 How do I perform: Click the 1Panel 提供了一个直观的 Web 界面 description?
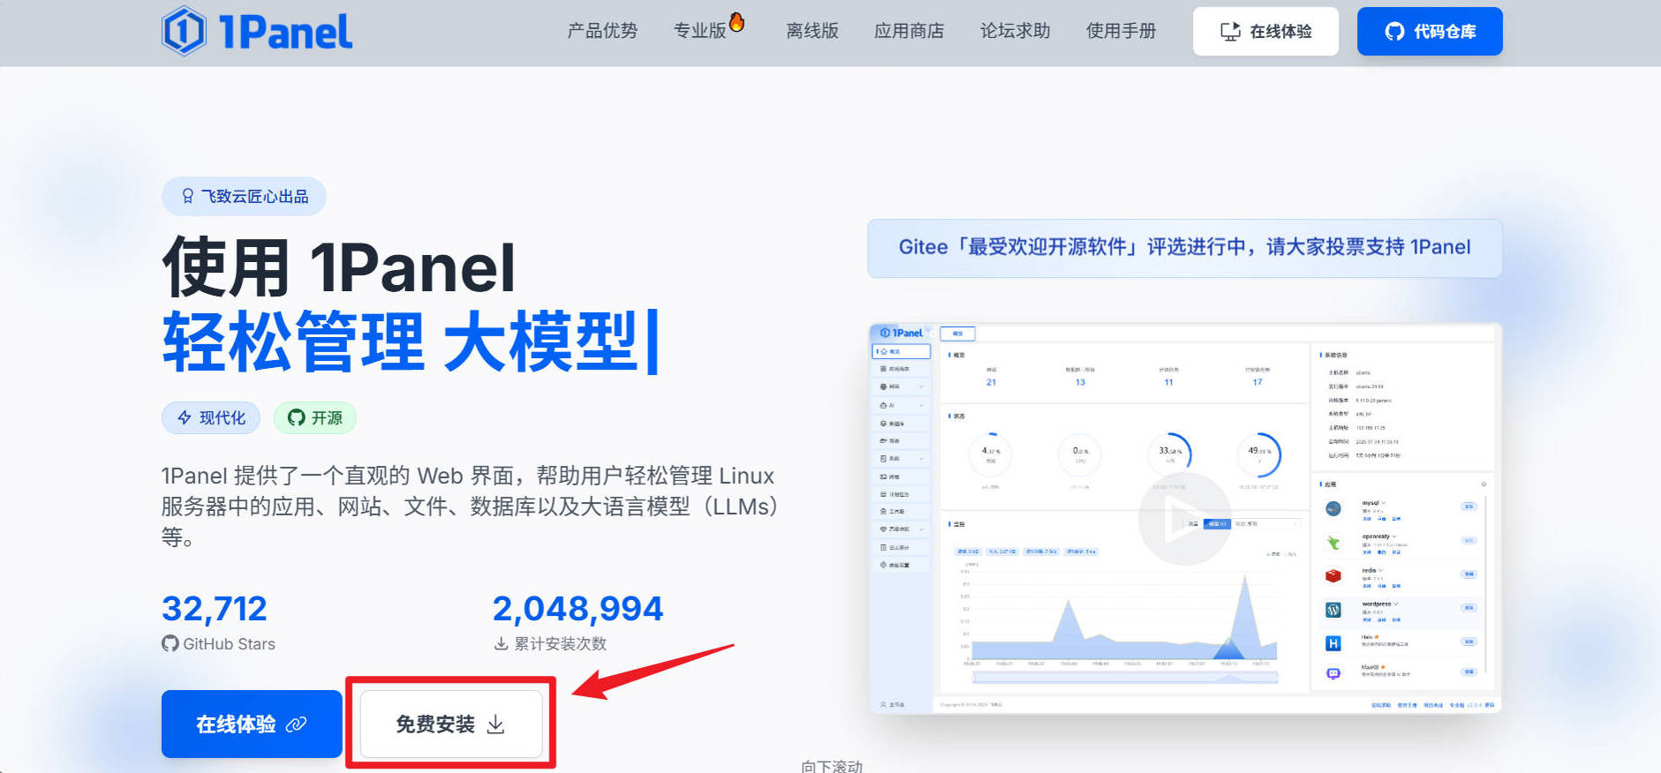click(x=470, y=507)
